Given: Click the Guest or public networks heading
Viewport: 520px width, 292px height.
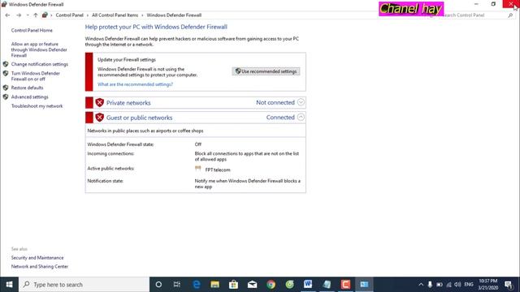Looking at the screenshot, I should [x=139, y=118].
